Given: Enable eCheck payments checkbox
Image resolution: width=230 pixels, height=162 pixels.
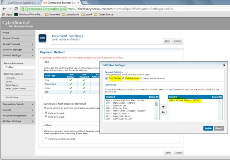Looking at the screenshot, I should pyautogui.click(x=46, y=138).
